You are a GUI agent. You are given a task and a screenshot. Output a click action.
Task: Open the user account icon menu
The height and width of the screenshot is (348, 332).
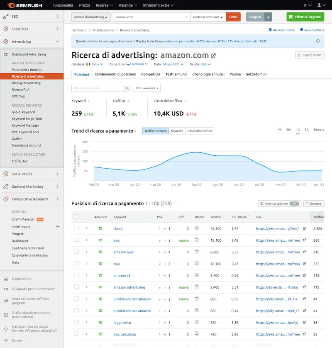321,5
